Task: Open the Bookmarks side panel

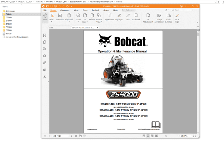Action: [44, 35]
